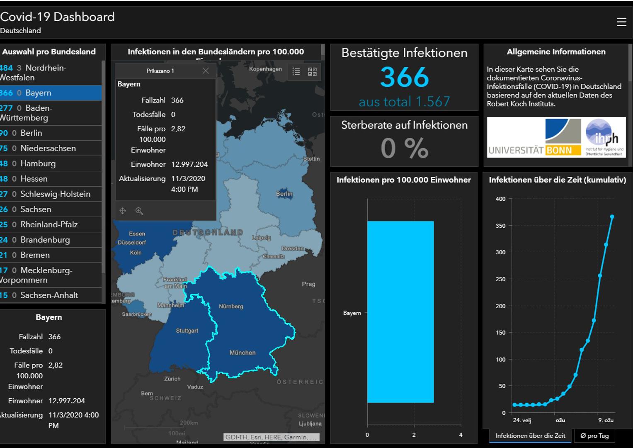Switch to "Infektionen über die Zeit" tab
The image size is (633, 448).
coord(530,436)
